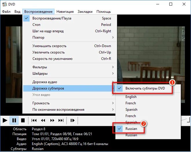Click the Аудио info English (Captions), AC3
Image resolution: width=191 pixels, height=152 pixels.
click(x=70, y=144)
